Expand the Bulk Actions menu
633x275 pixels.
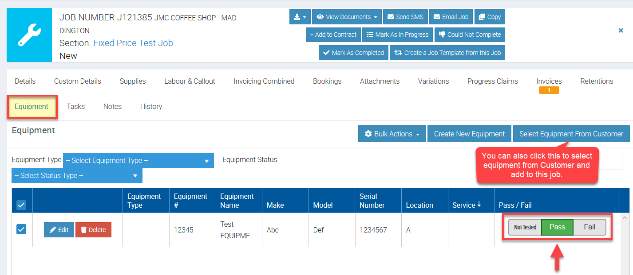[x=392, y=134]
